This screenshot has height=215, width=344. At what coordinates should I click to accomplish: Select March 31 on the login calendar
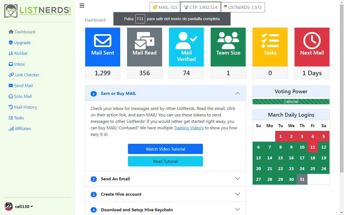302,179
